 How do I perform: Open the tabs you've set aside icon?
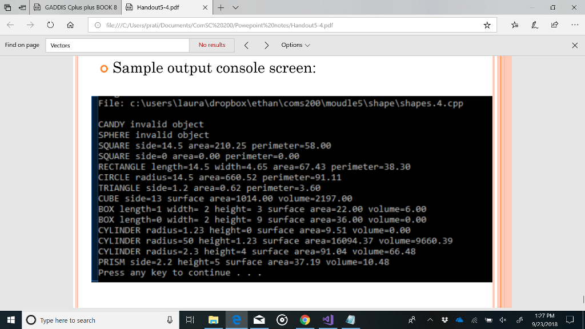[7, 7]
